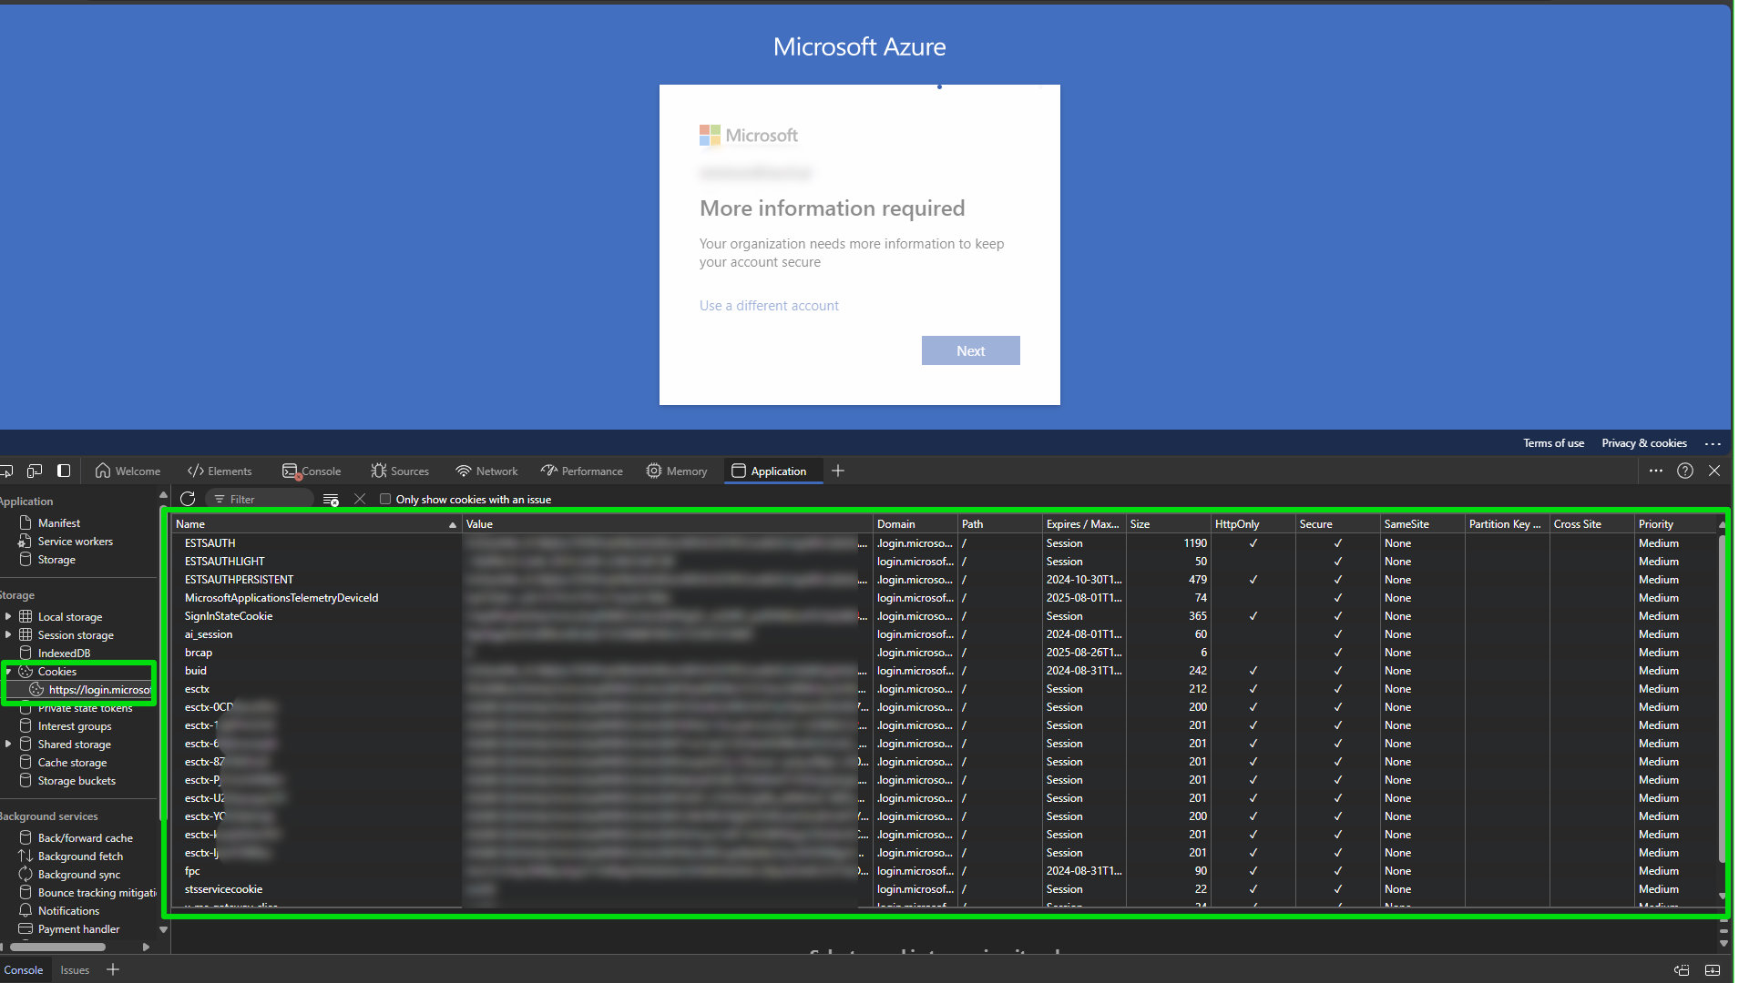Click the Next button on sign-in card

pyautogui.click(x=970, y=350)
